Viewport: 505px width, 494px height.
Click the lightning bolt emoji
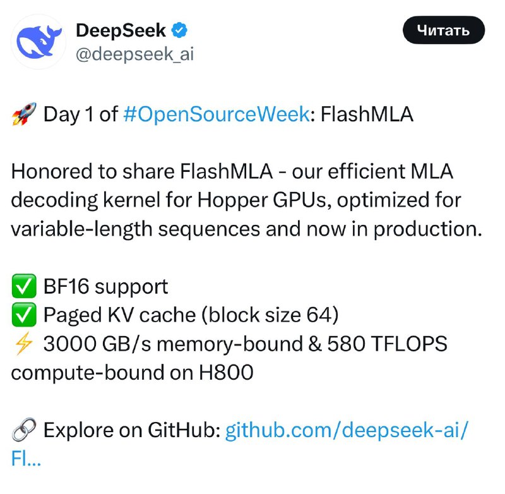[x=24, y=344]
